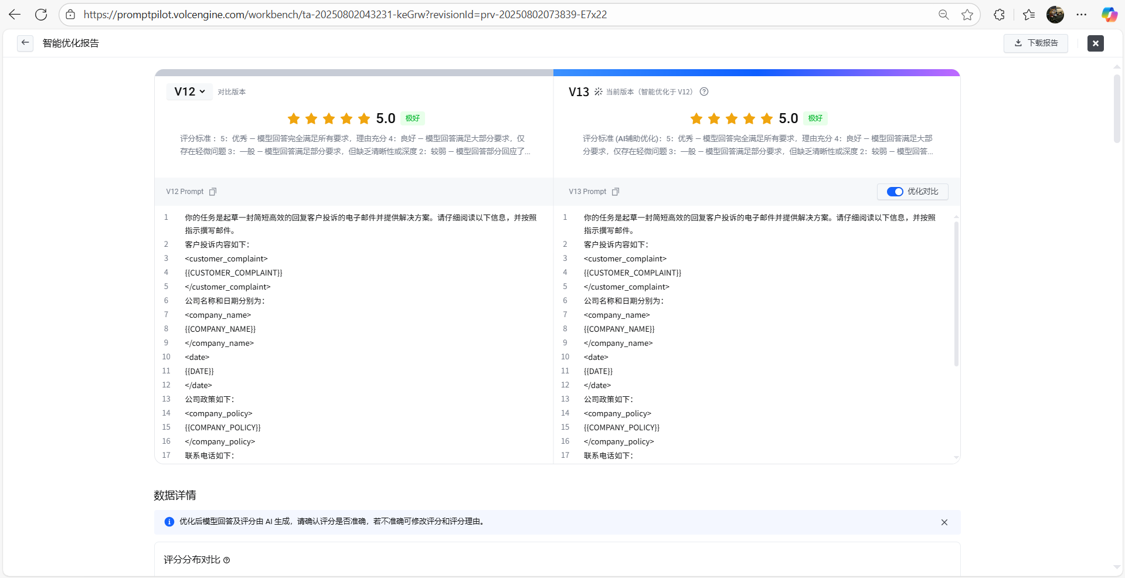The image size is (1125, 578).
Task: Return from 智能优化报告 using the back arrow
Action: 25,43
